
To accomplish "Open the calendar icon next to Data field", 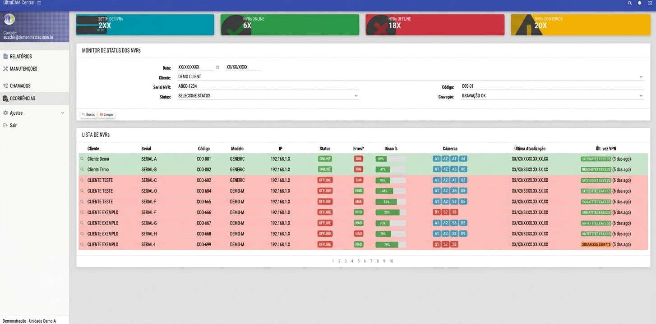I will click(217, 67).
